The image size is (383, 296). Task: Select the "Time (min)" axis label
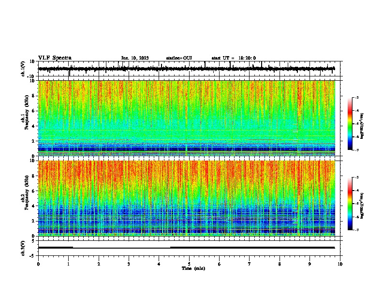(193, 268)
